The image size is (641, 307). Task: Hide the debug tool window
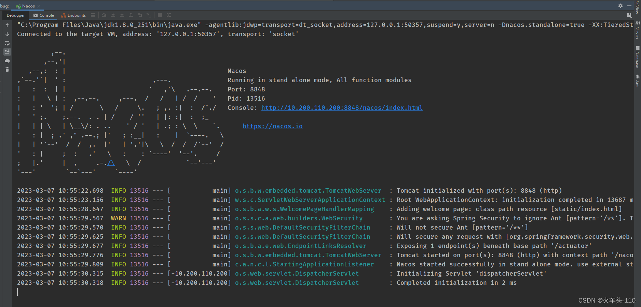pos(629,6)
